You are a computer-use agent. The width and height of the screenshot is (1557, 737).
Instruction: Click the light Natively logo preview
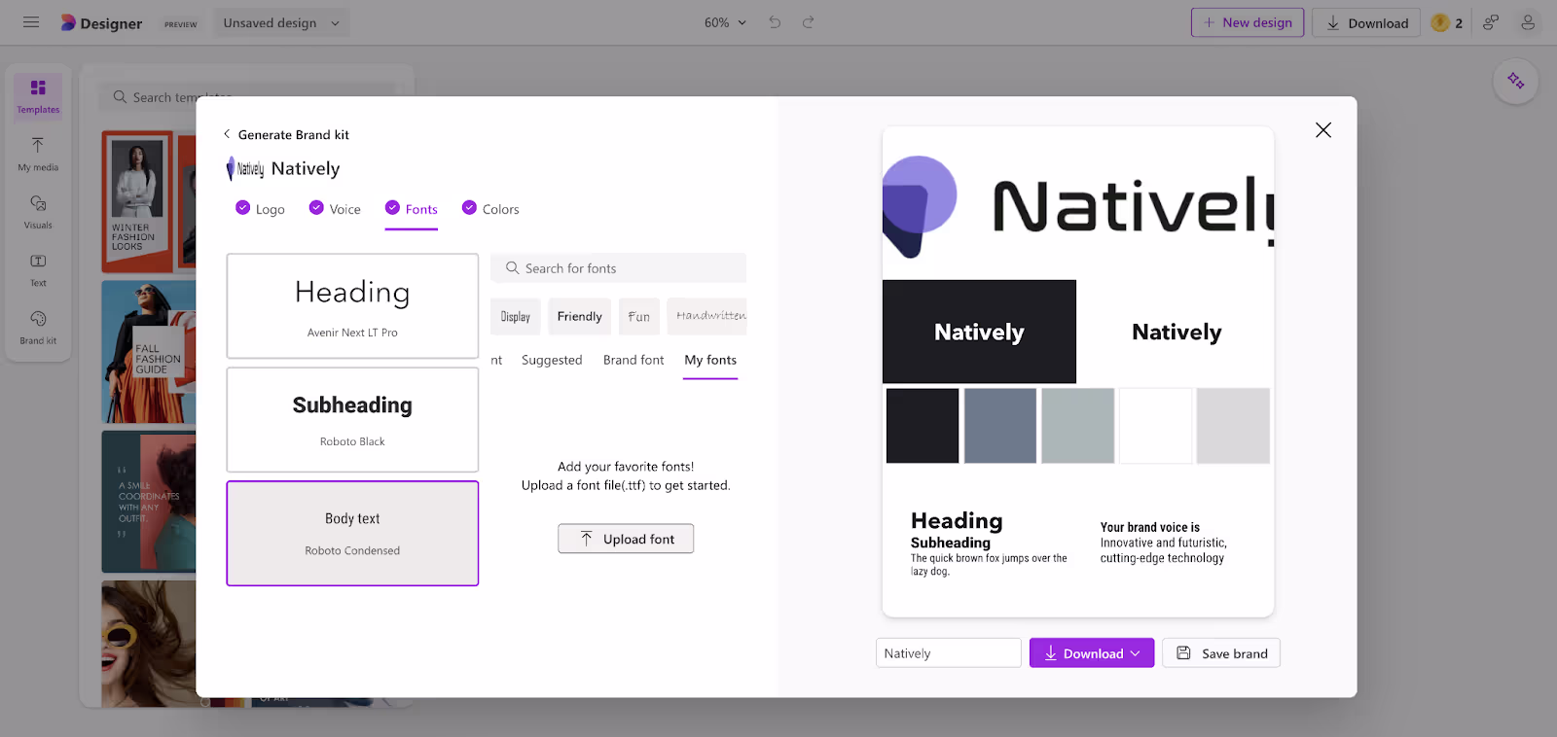(x=1176, y=332)
